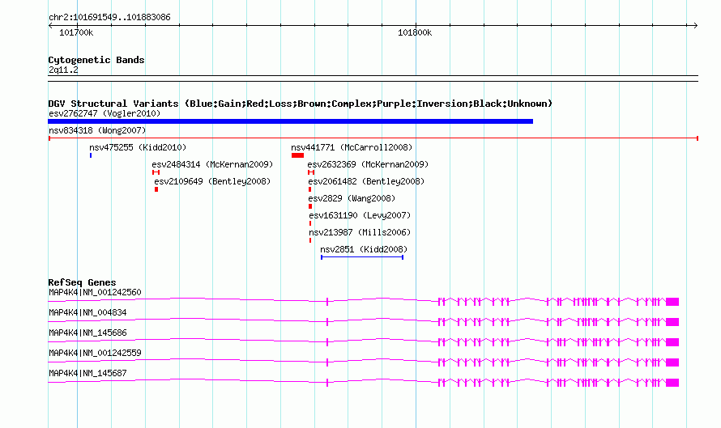The height and width of the screenshot is (428, 721).
Task: Open variant label nsv441771 (McCarroll2008)
Action: tap(352, 147)
